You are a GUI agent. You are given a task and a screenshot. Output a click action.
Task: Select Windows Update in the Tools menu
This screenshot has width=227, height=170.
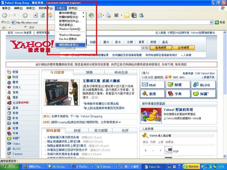coord(70,29)
